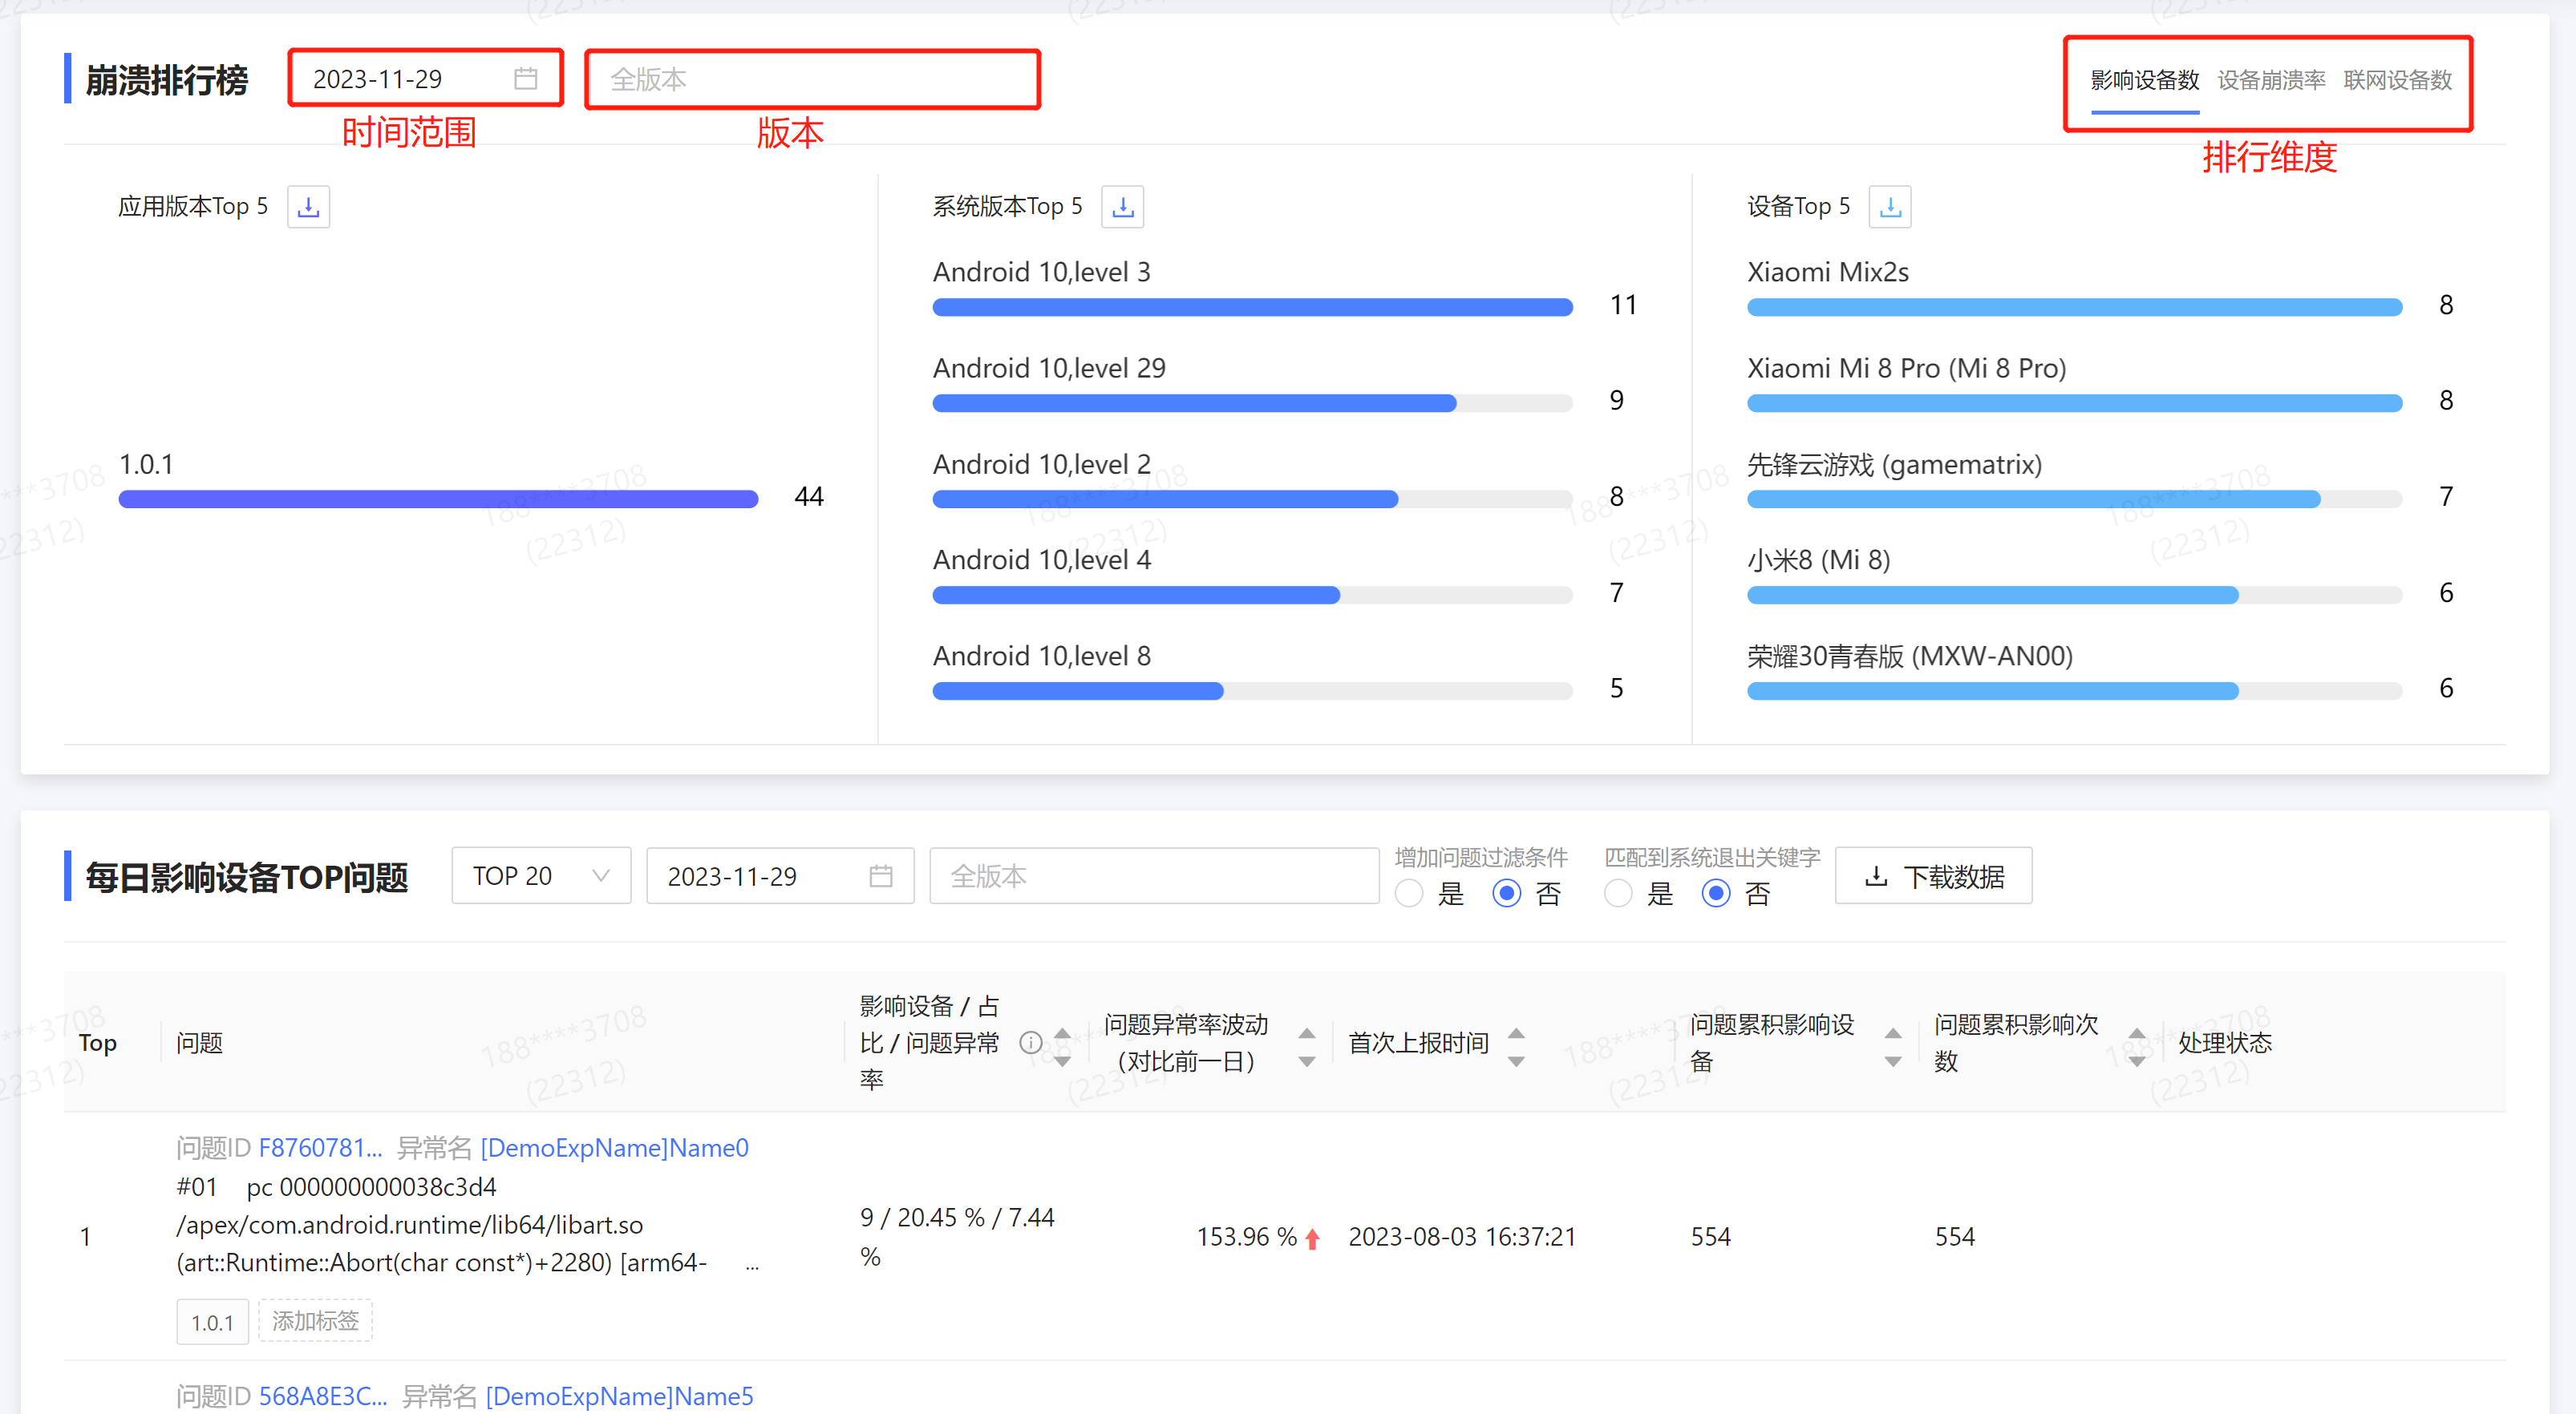Click value '153.96 %' in row 1
The width and height of the screenshot is (2576, 1414).
[1246, 1237]
